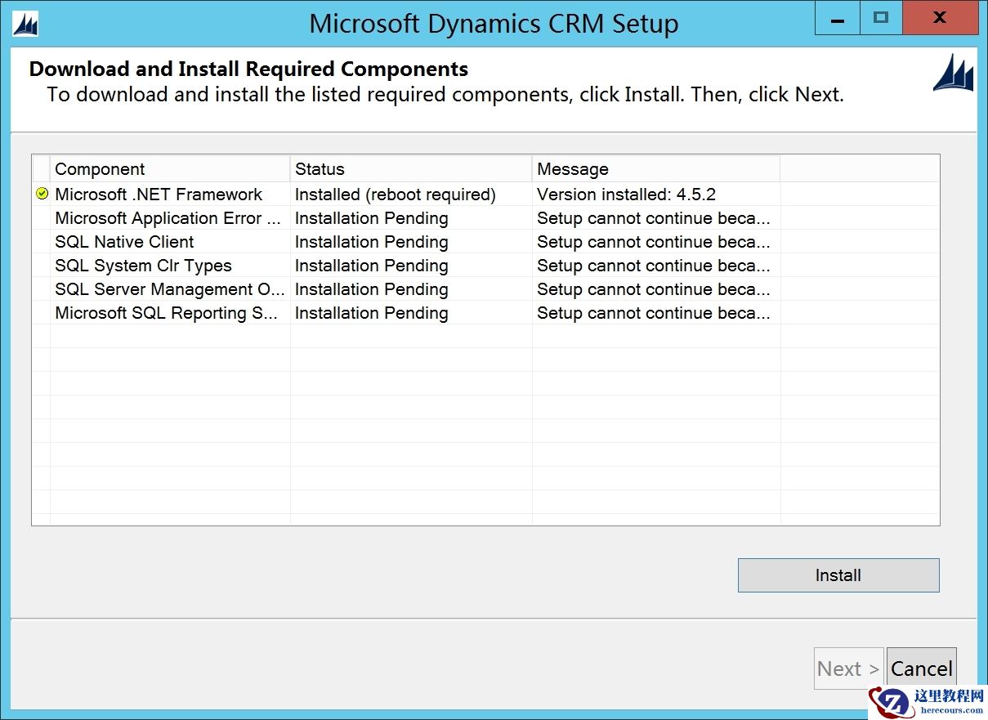This screenshot has height=720, width=988.
Task: Maximize the setup window
Action: pos(881,17)
